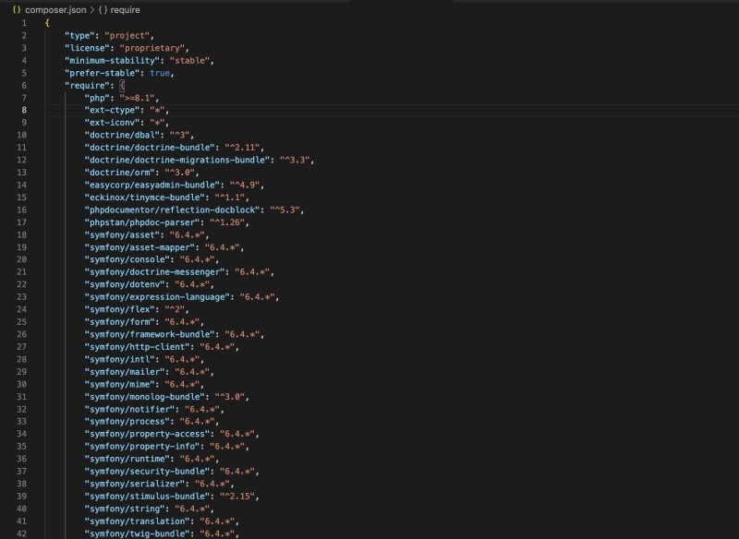Click the JSON file icon beside composer.json
739x539 pixels.
tap(17, 10)
